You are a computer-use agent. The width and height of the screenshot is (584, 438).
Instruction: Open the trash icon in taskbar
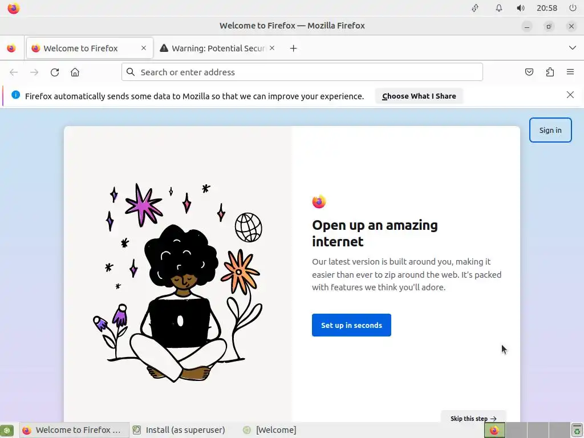pos(577,430)
